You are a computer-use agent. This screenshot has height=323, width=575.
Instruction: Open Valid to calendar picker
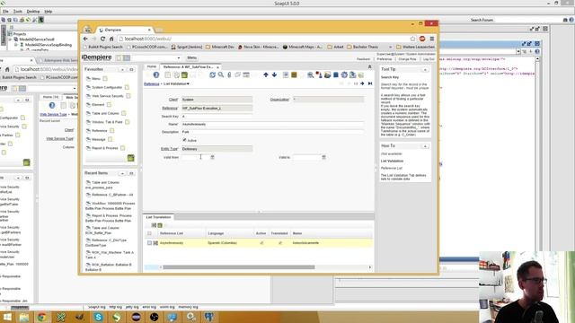pyautogui.click(x=323, y=157)
